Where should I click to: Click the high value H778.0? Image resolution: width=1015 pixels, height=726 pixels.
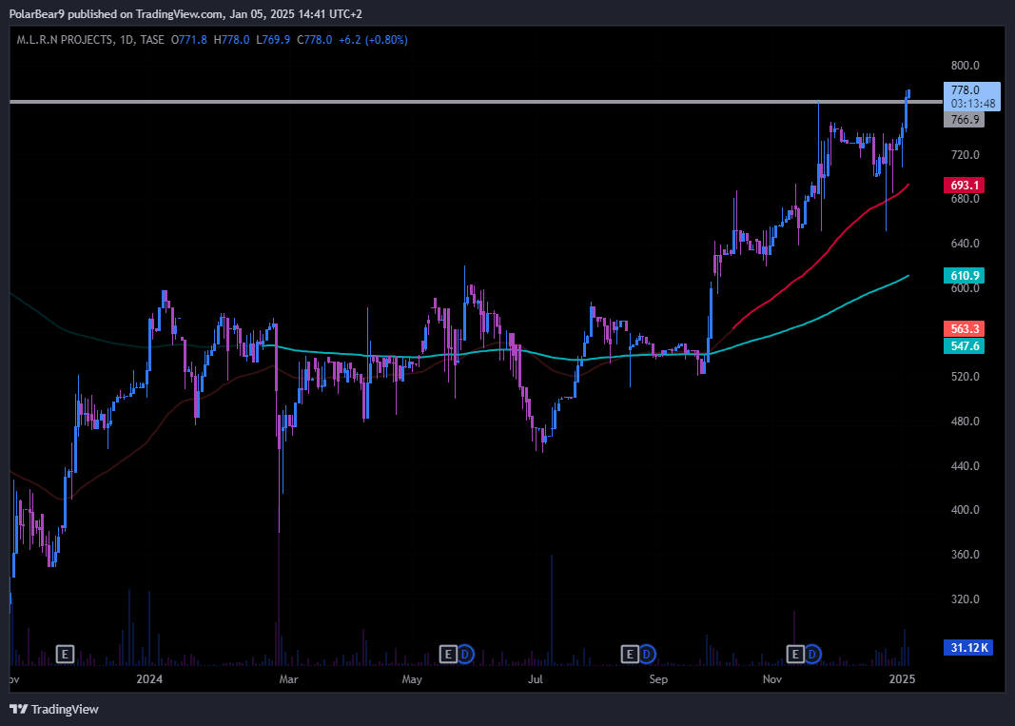click(x=232, y=40)
